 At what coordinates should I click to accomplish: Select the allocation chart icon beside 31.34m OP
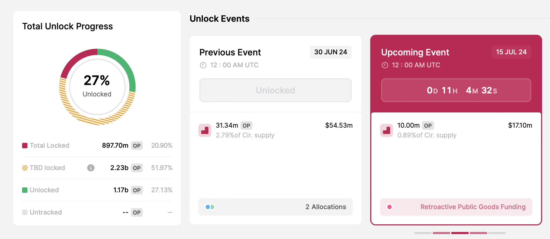(x=205, y=130)
